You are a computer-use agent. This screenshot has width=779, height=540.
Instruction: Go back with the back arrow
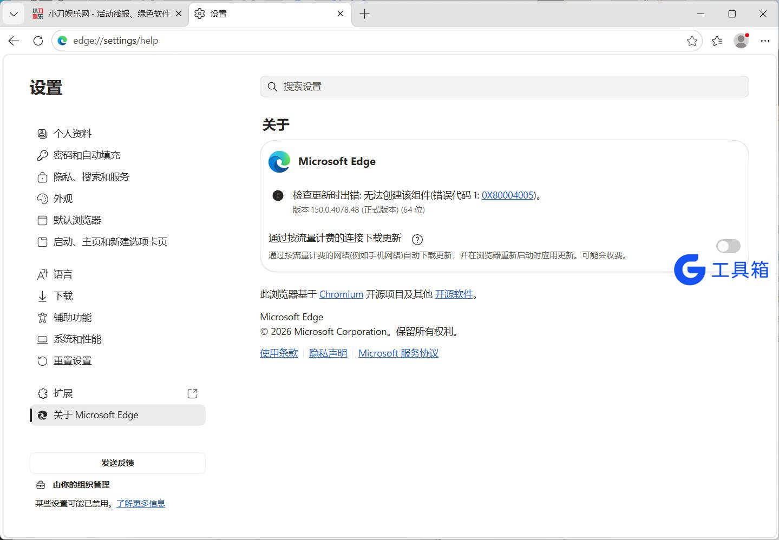(14, 41)
